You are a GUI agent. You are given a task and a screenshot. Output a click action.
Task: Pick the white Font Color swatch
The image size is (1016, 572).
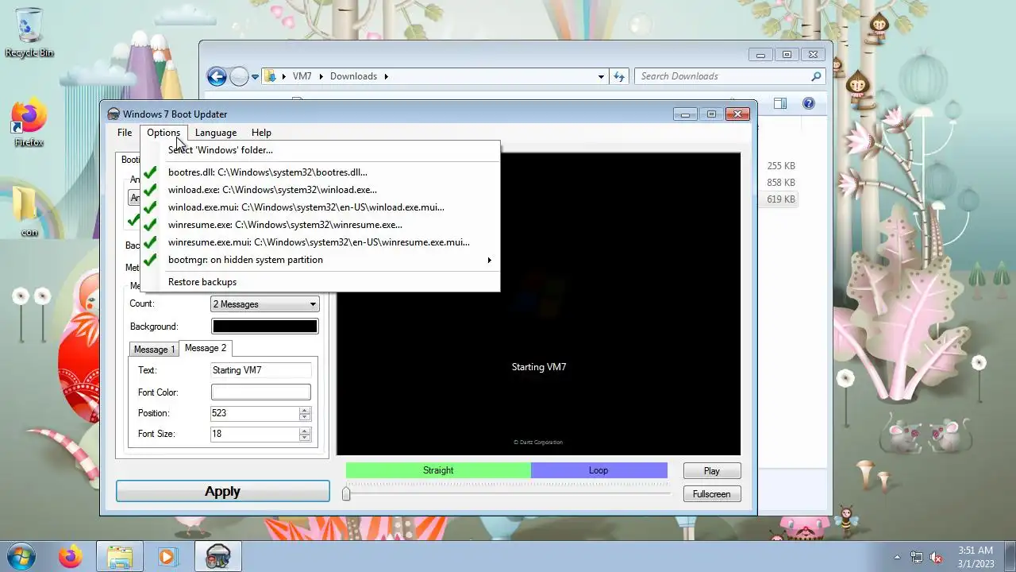click(x=260, y=392)
